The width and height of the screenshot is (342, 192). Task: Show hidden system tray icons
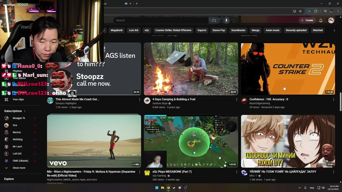click(300, 188)
